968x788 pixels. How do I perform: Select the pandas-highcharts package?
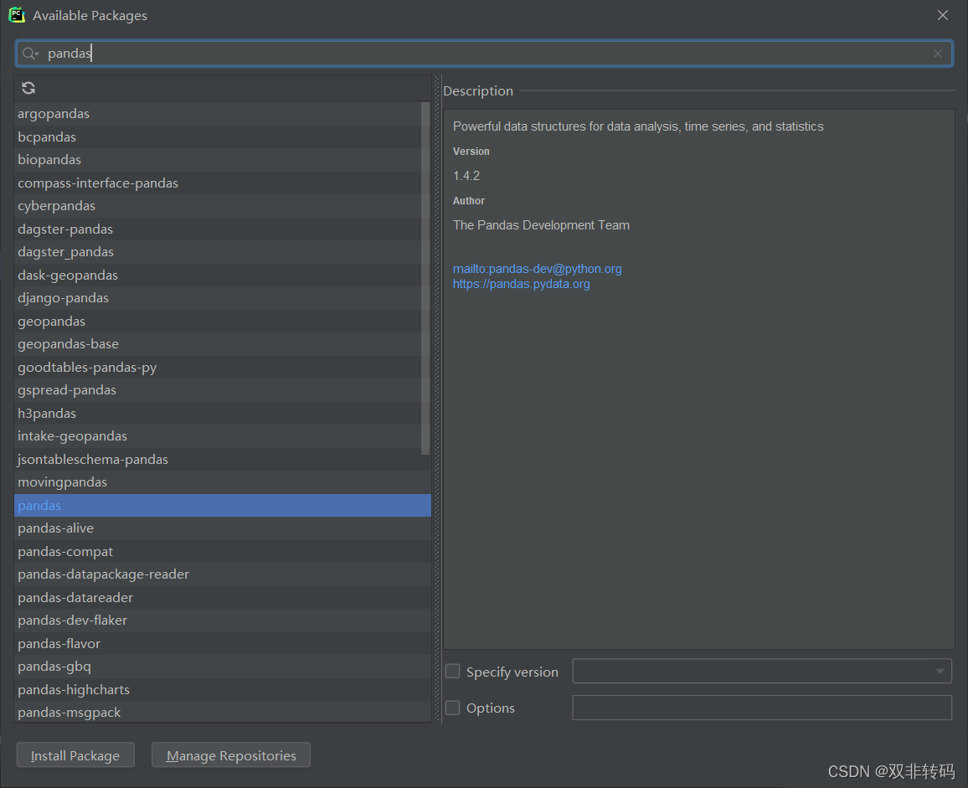click(x=222, y=689)
